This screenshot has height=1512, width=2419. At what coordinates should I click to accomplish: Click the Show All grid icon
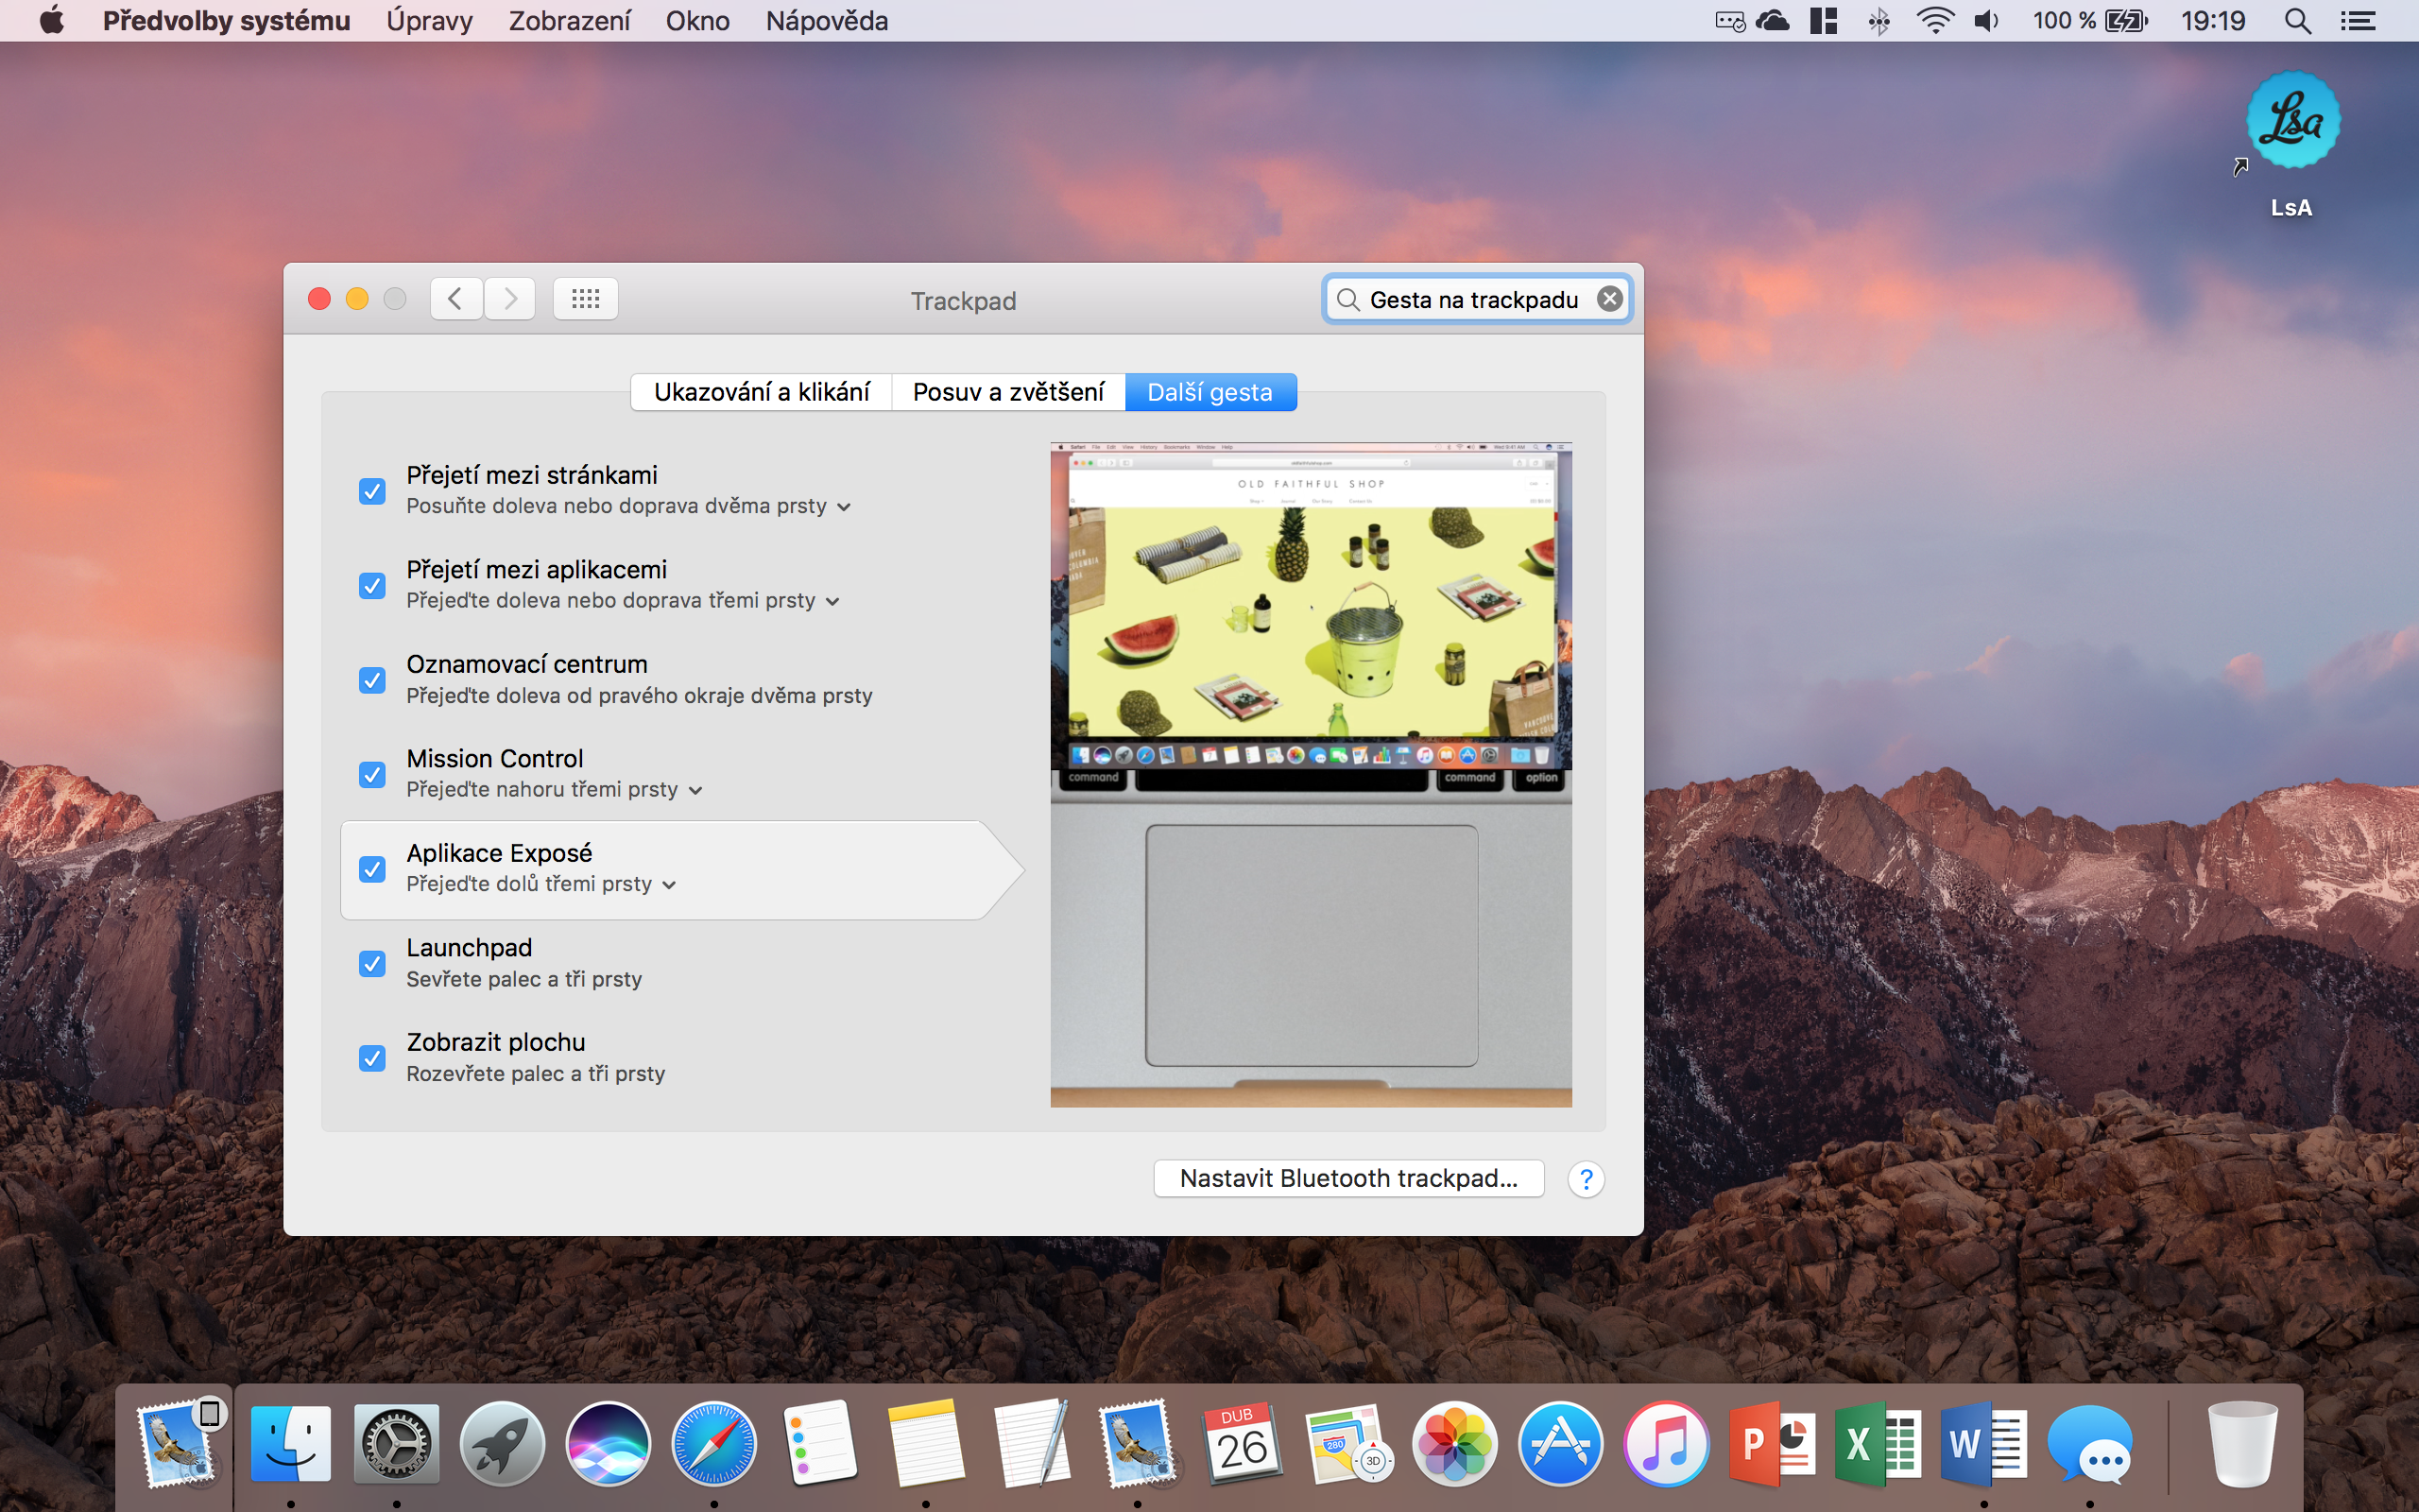(x=585, y=299)
